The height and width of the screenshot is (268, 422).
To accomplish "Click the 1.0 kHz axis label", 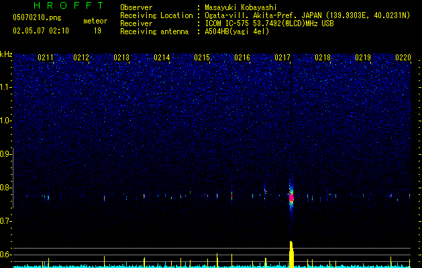I will pyautogui.click(x=5, y=121).
